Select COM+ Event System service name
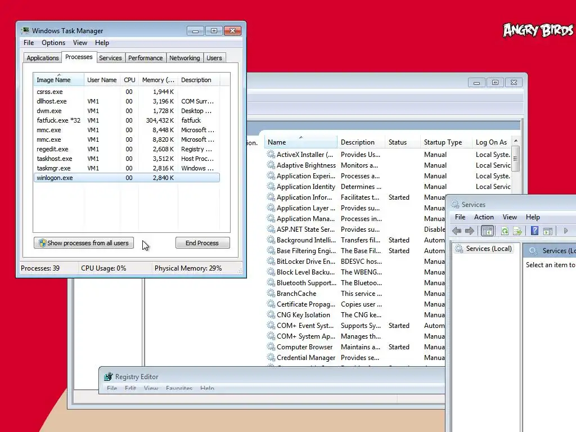Image resolution: width=576 pixels, height=432 pixels. pos(305,326)
